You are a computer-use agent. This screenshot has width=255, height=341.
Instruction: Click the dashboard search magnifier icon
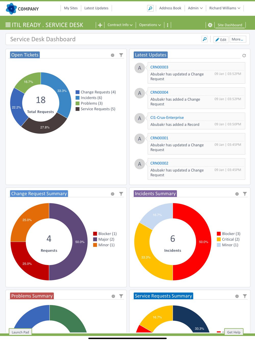click(205, 39)
